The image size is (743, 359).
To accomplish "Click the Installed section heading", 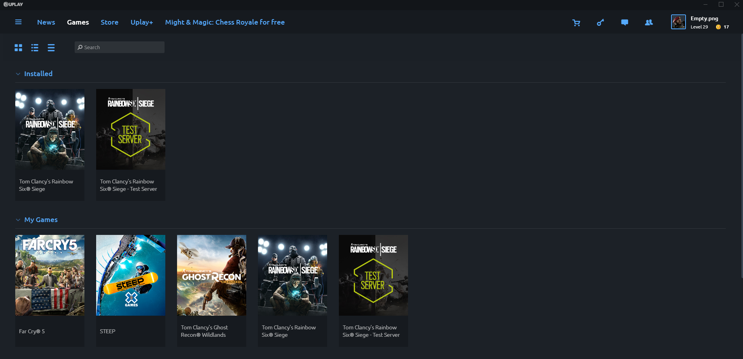I will pos(38,74).
